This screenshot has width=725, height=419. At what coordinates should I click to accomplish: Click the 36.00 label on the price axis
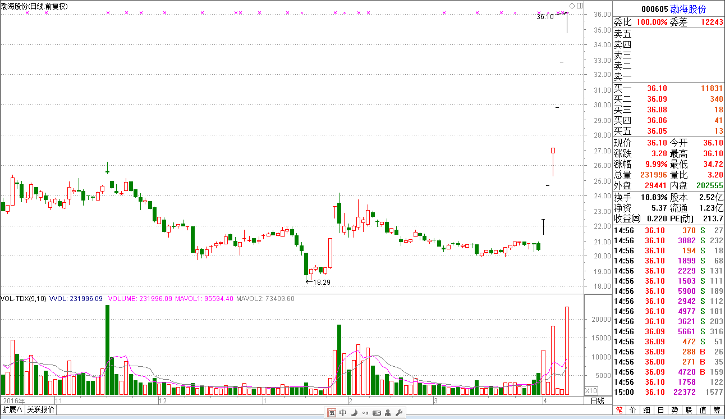[602, 14]
